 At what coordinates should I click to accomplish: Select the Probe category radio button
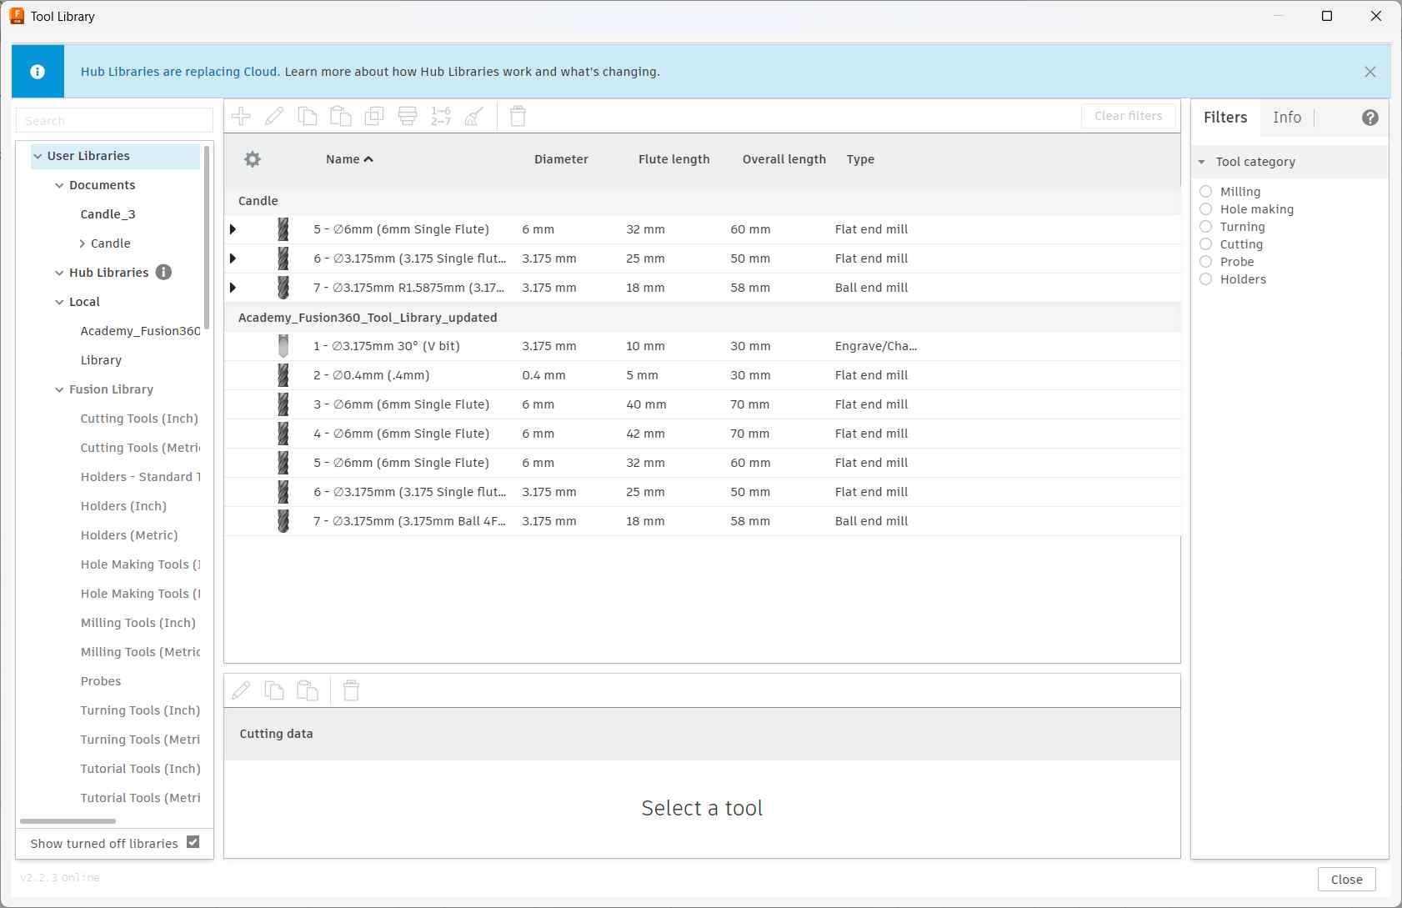[x=1205, y=261]
